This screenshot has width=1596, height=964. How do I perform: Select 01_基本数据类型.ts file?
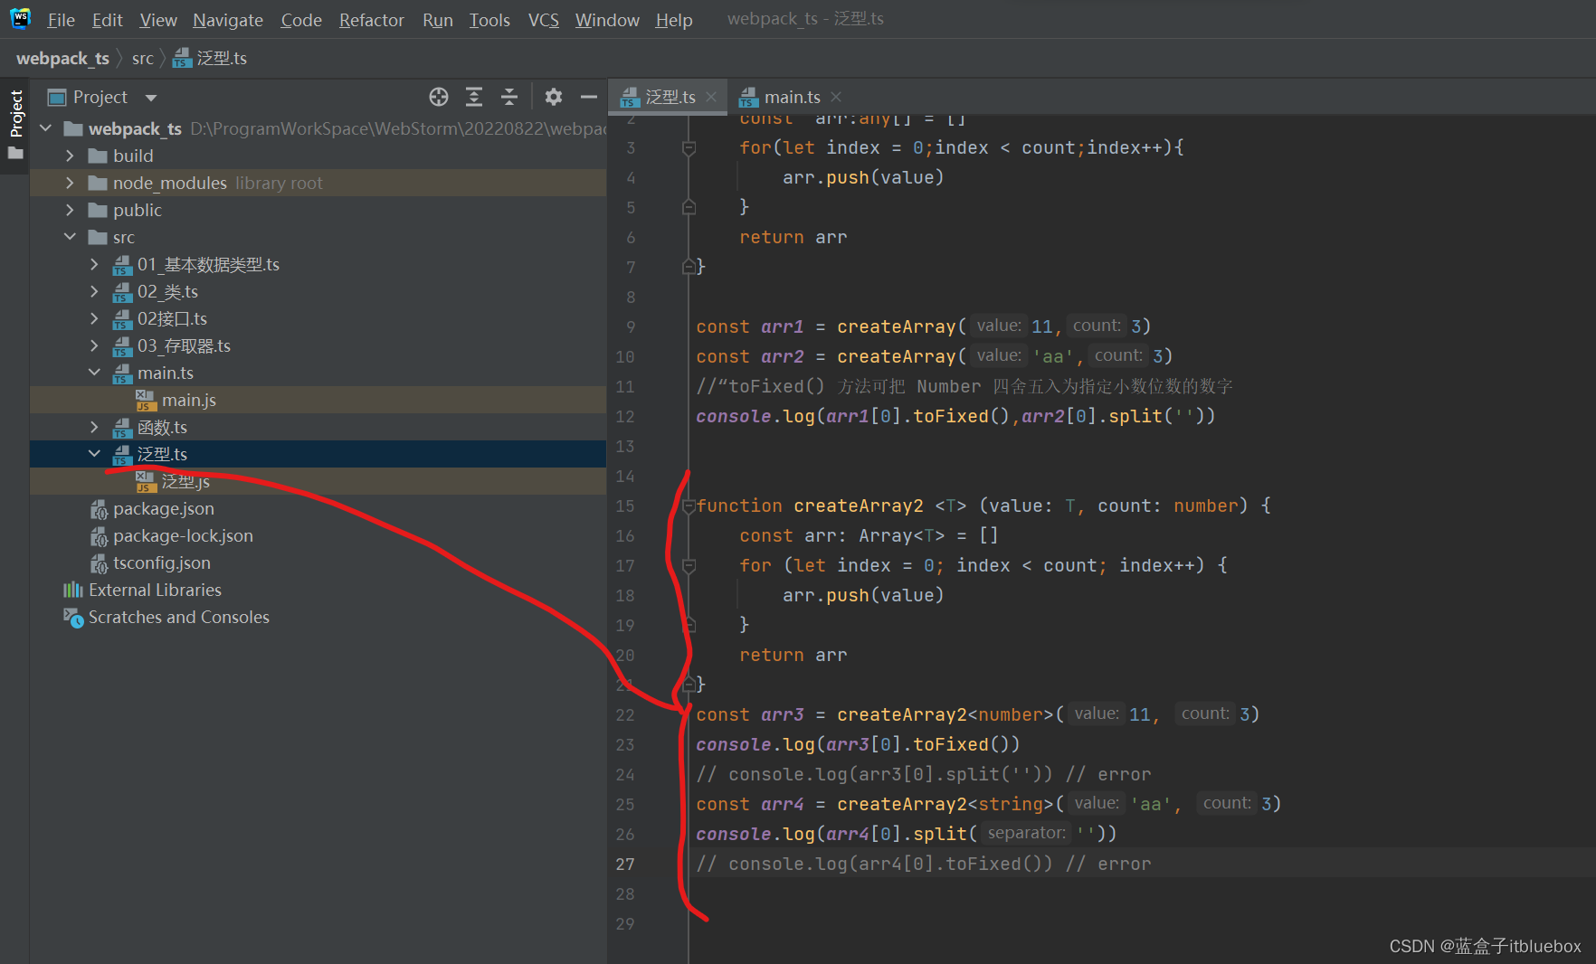318,264
